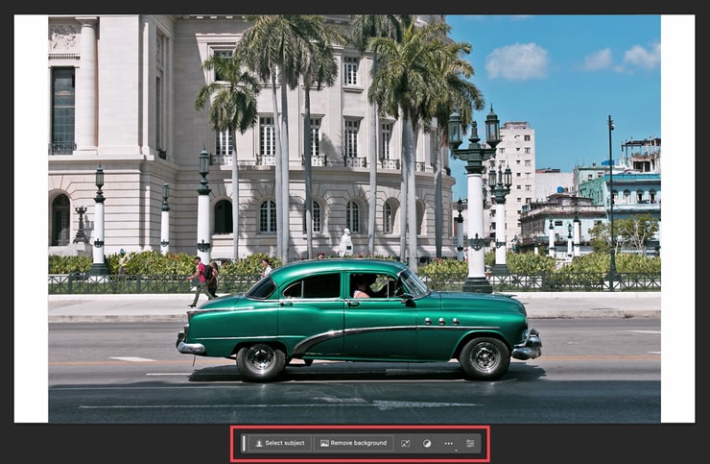710x464 pixels.
Task: Click the white statue in front of building
Action: (345, 242)
